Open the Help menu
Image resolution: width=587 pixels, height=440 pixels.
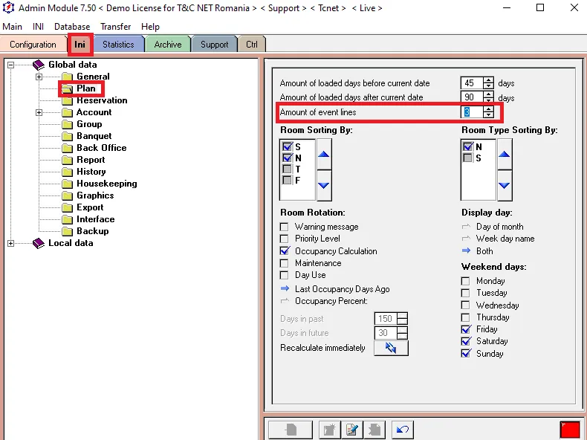coord(151,27)
